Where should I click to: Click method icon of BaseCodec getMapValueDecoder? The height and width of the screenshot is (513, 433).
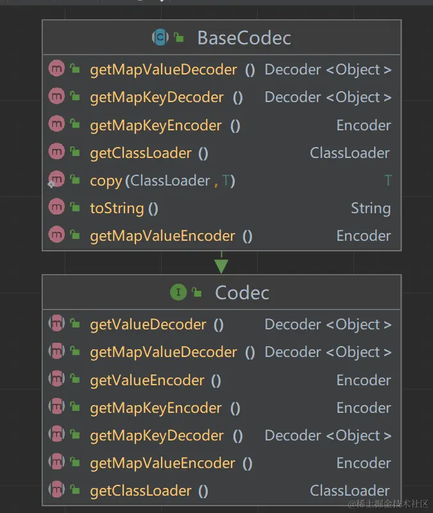click(56, 68)
